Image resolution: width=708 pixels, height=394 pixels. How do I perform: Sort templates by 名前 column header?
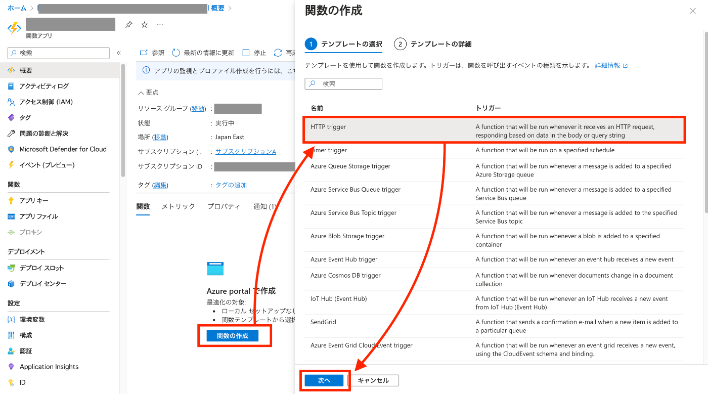coord(317,108)
